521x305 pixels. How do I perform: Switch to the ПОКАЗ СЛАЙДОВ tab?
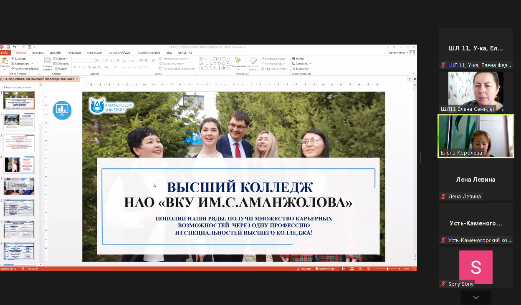pyautogui.click(x=119, y=53)
